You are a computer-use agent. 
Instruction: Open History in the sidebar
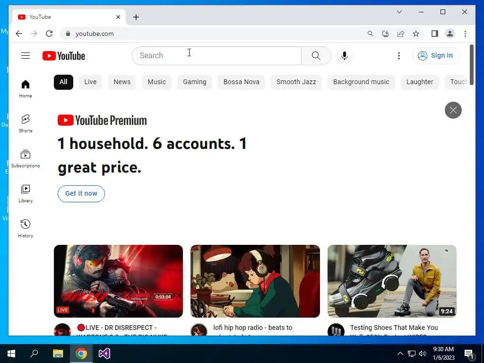click(26, 228)
